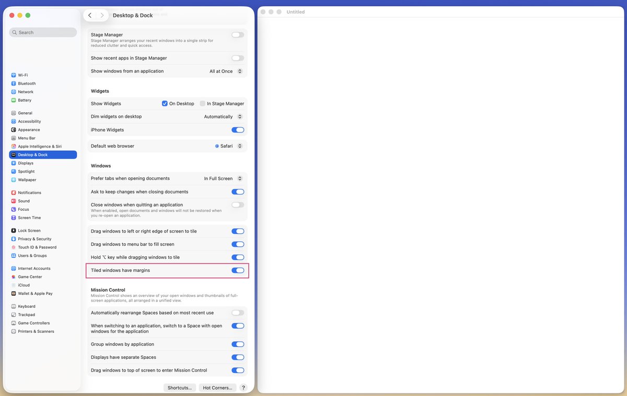This screenshot has width=627, height=396.
Task: Select Touch ID & Password fingerprint icon
Action: click(x=14, y=247)
